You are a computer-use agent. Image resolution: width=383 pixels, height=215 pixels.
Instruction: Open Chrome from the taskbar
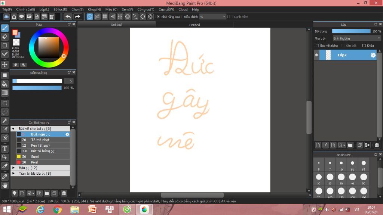click(x=57, y=209)
